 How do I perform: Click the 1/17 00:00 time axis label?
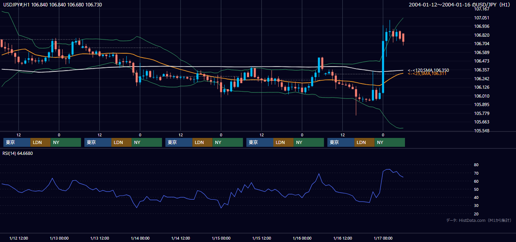[x=383, y=238]
